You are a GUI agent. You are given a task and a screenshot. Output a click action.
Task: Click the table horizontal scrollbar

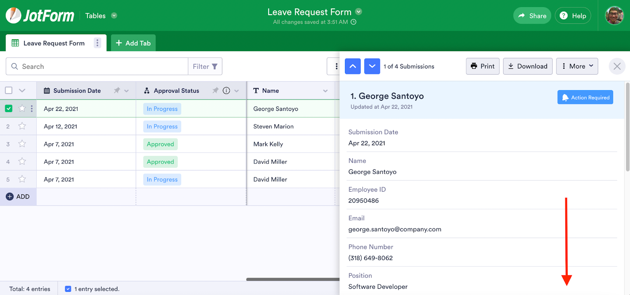pos(293,279)
